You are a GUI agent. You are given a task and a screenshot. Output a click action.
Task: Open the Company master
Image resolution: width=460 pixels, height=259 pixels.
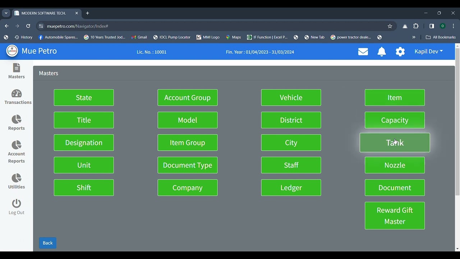pos(188,188)
